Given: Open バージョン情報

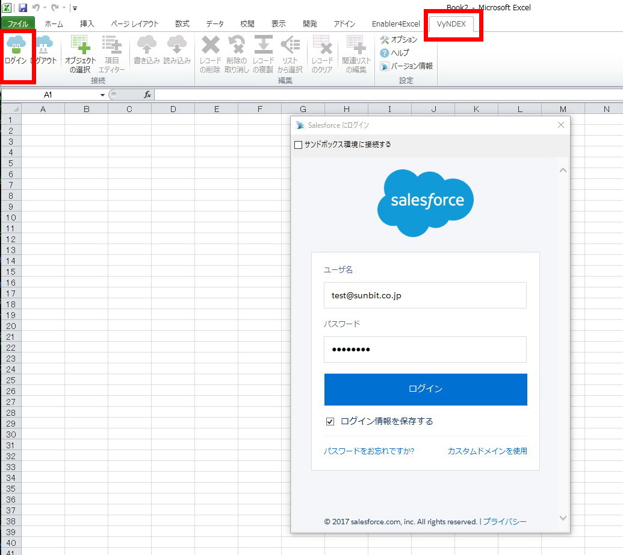Looking at the screenshot, I should 406,66.
